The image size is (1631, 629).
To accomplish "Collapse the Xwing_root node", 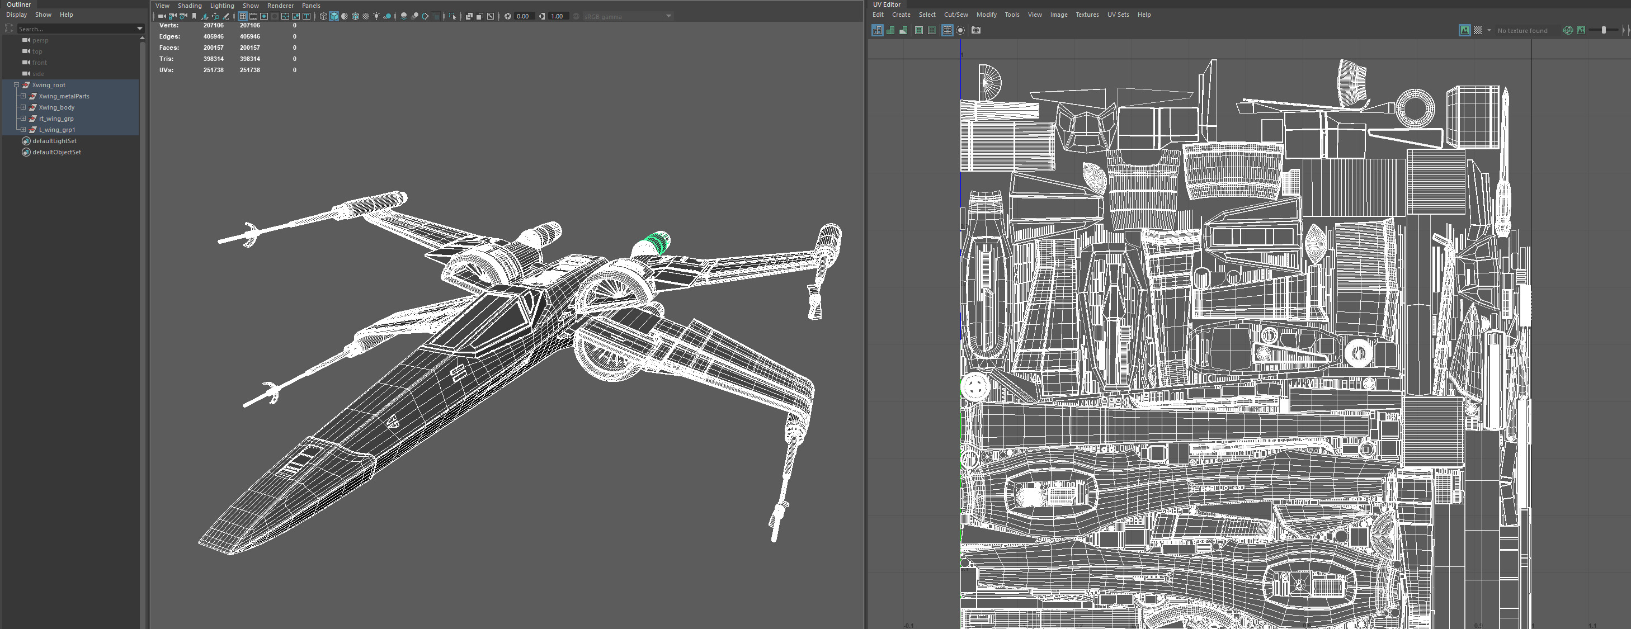I will coord(16,85).
